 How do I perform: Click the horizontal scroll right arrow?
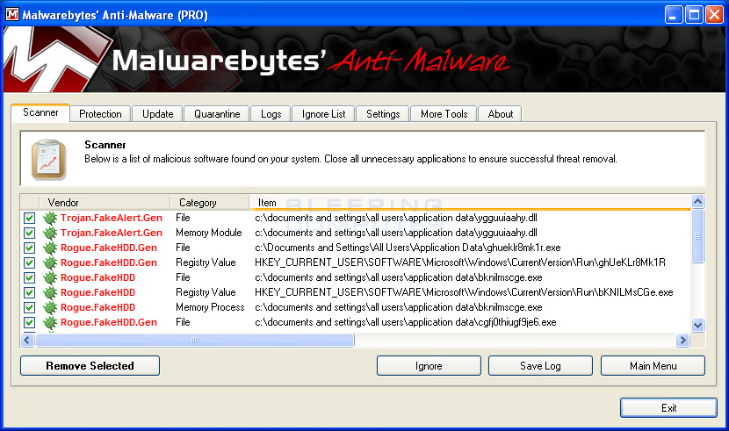click(x=682, y=341)
